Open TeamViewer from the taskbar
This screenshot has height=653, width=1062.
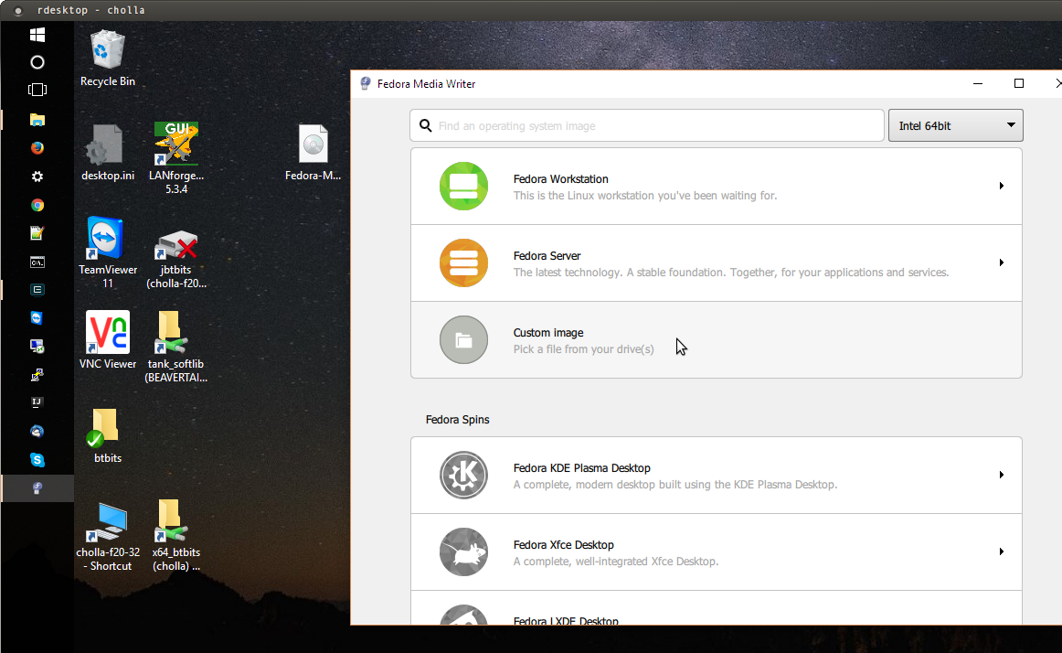click(37, 318)
